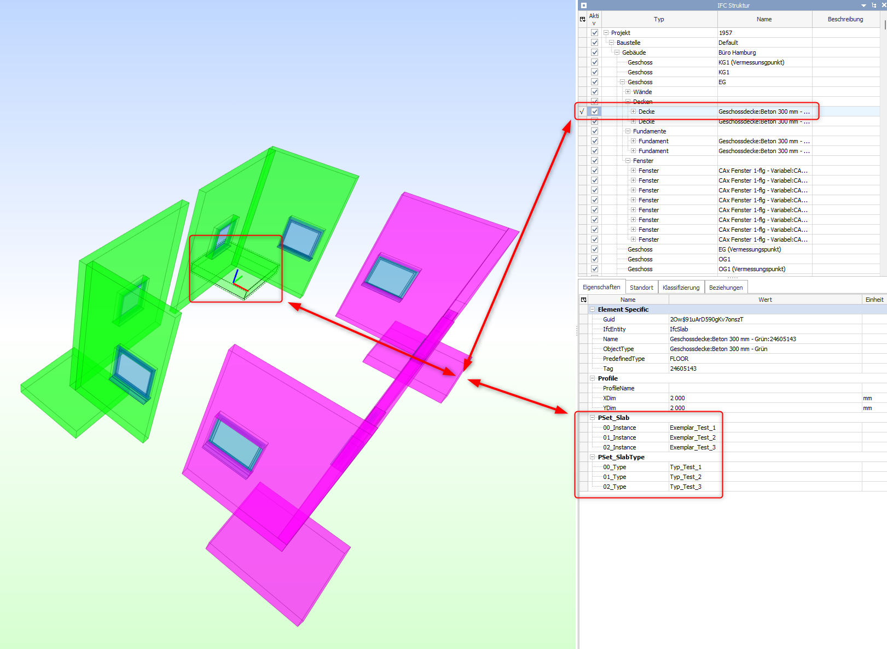
Task: Collapse the Fenster group node
Action: coord(628,161)
